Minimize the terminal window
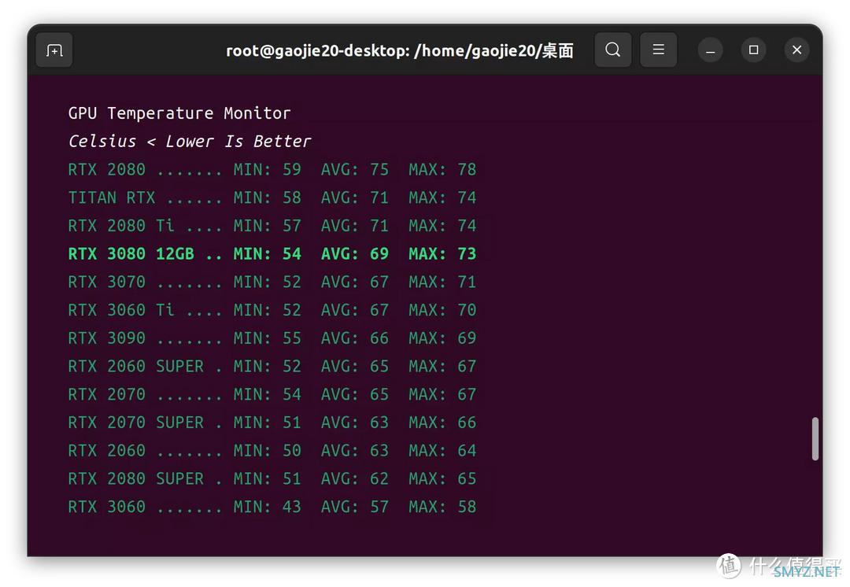Viewport: 850px width, 587px height. pyautogui.click(x=710, y=50)
